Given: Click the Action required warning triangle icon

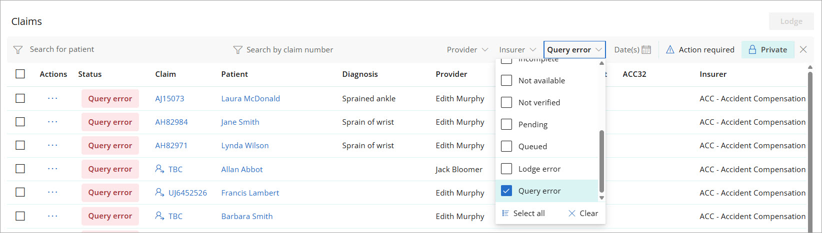Looking at the screenshot, I should [670, 49].
